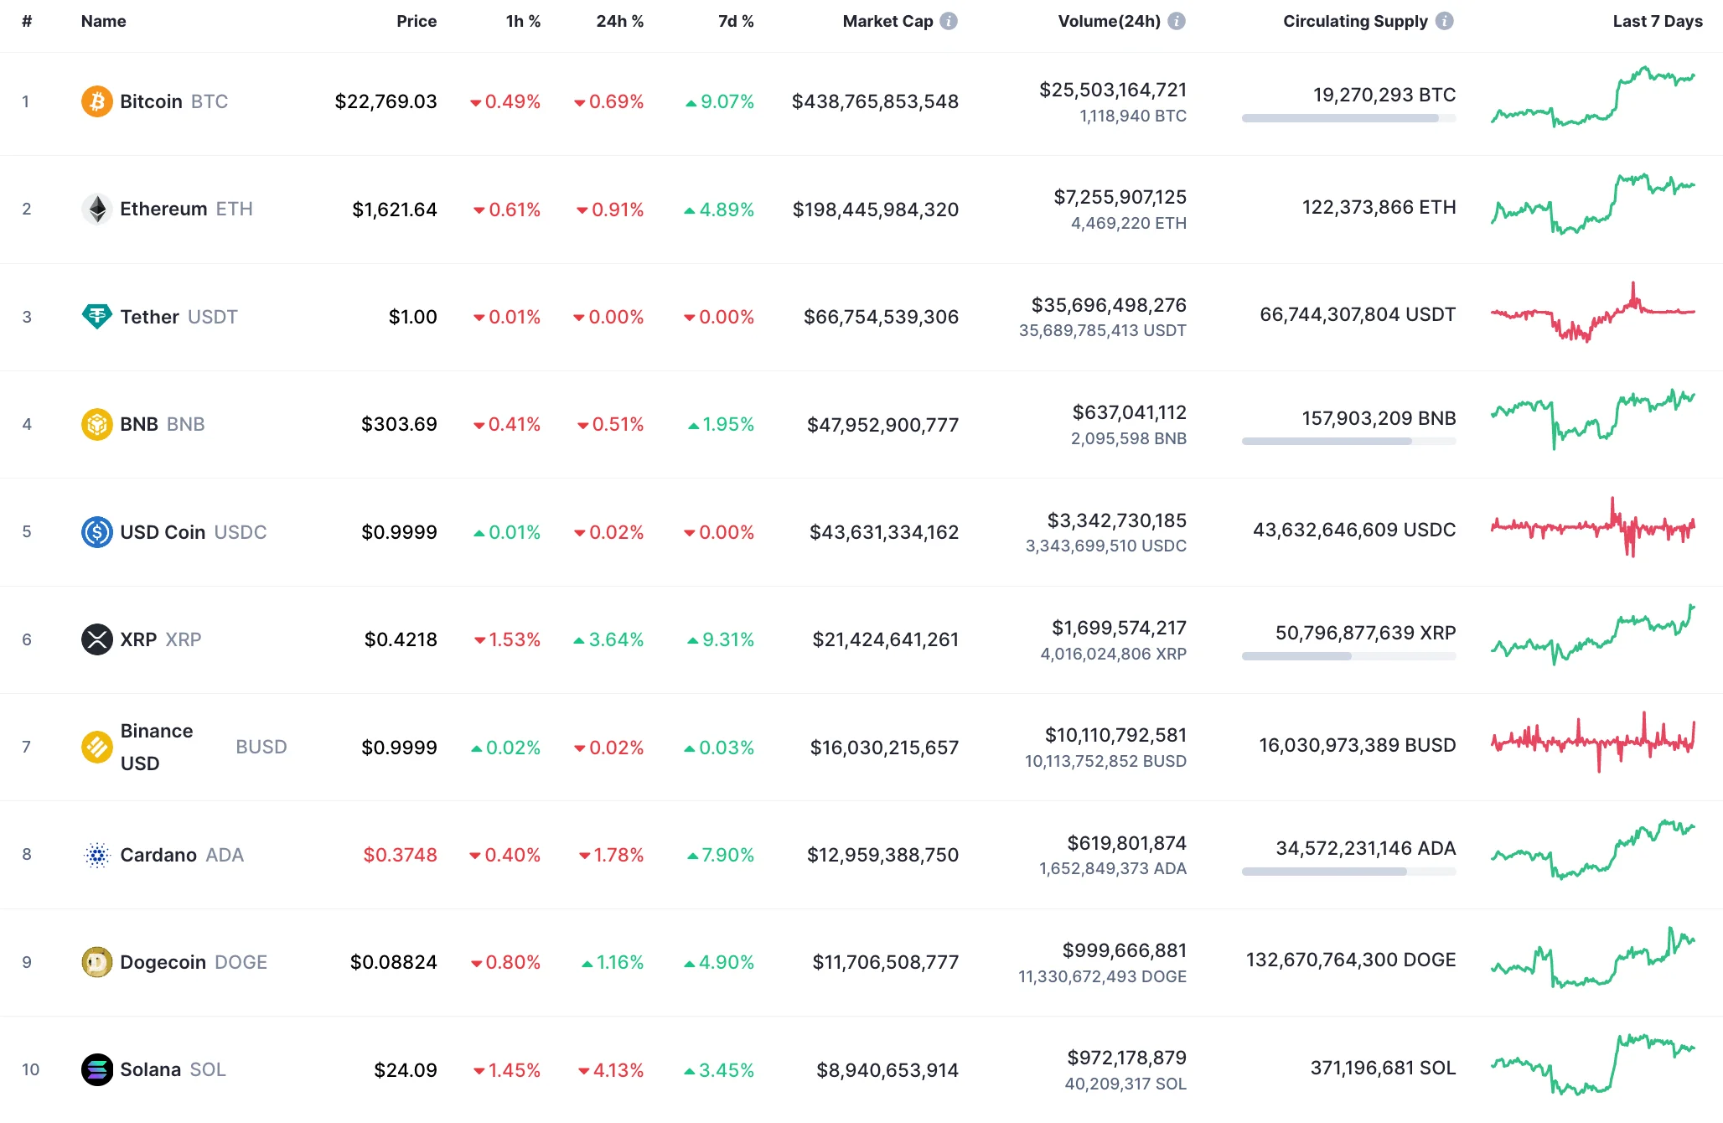
Task: Click the Solana SOL coin logo
Action: point(97,1069)
